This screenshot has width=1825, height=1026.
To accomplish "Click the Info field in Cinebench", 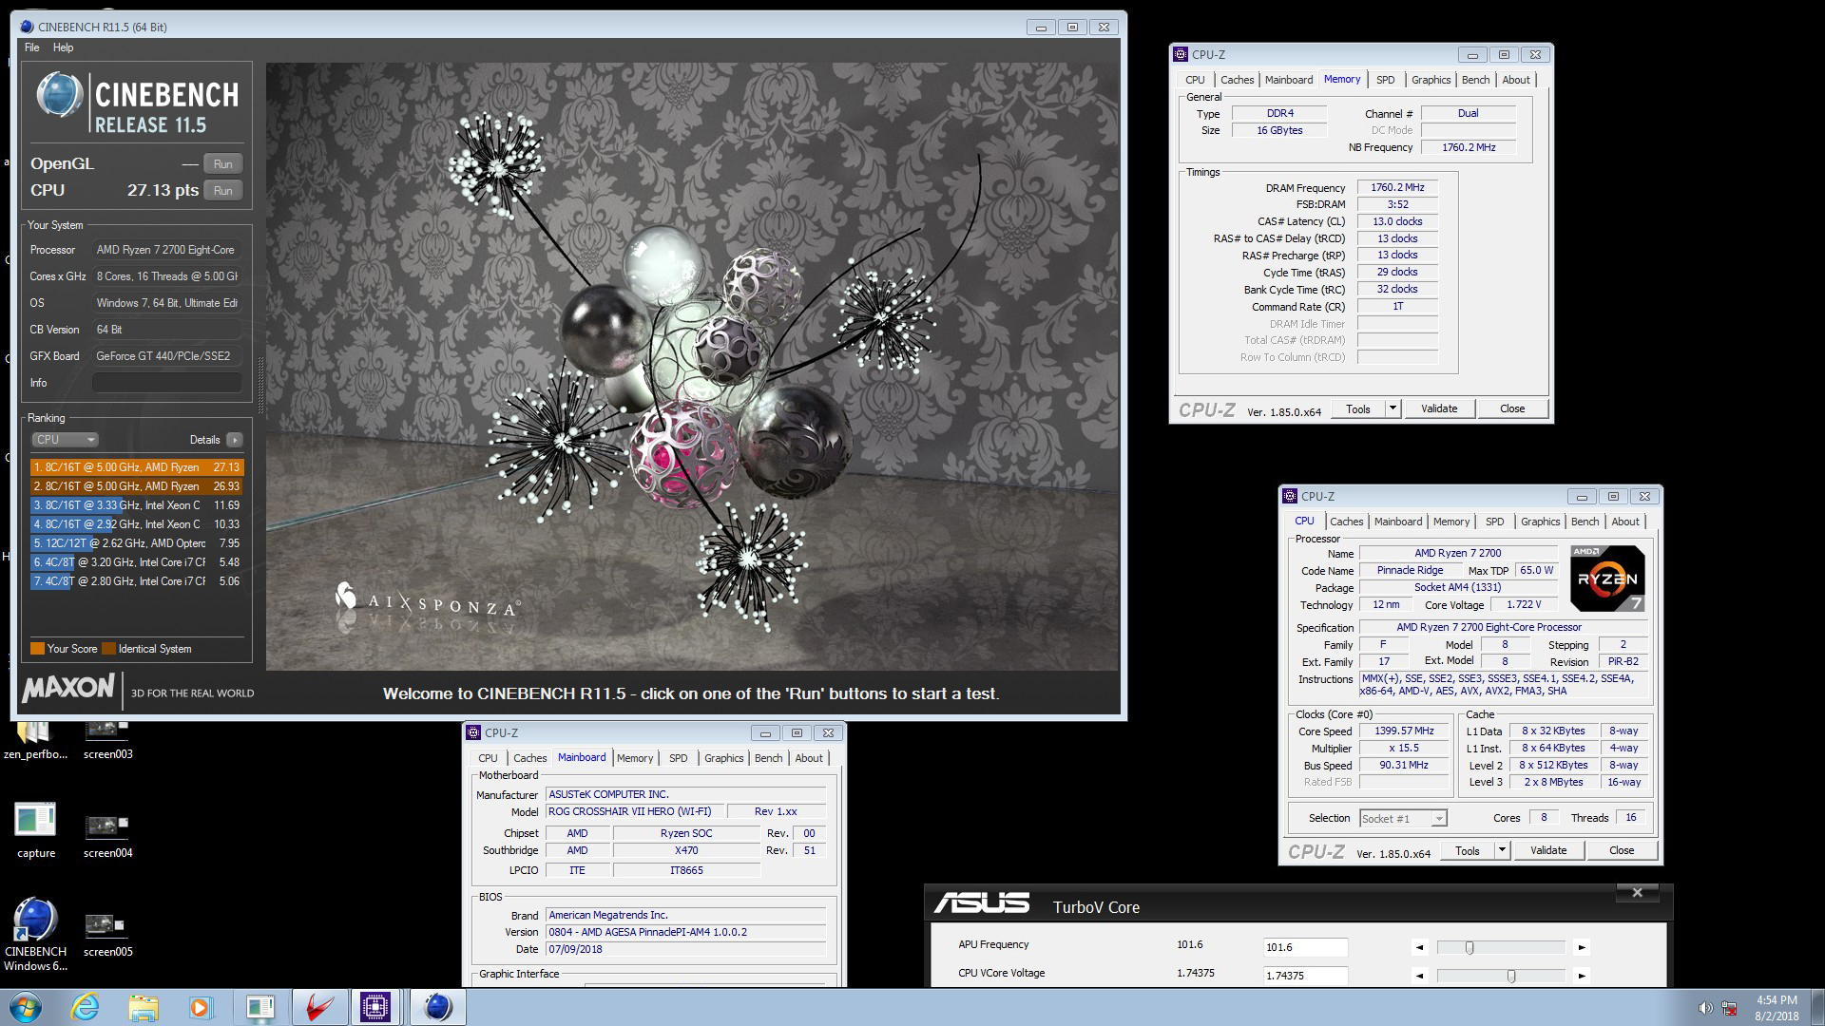I will coord(167,383).
